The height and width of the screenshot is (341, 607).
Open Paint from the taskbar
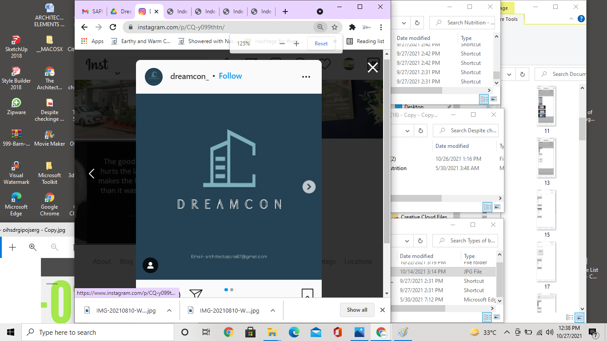pos(403,332)
